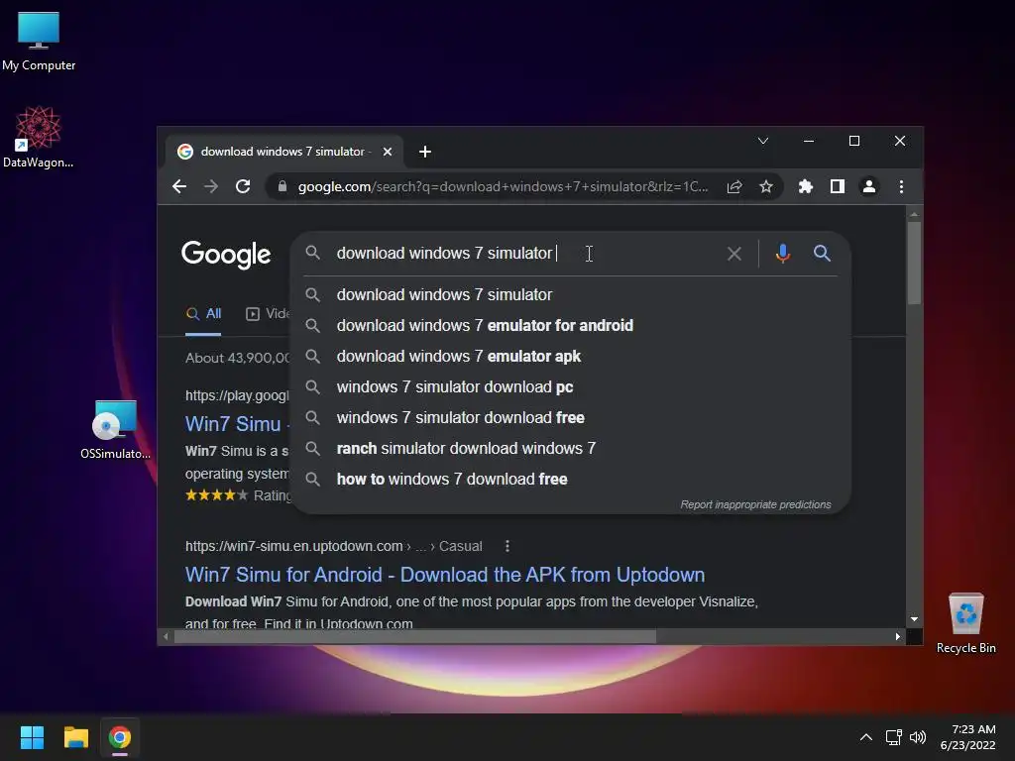Click the scroll-right arrow of horizontal scrollbar

897,637
